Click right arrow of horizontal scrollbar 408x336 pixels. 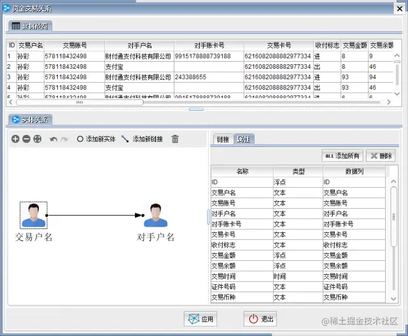click(389, 102)
